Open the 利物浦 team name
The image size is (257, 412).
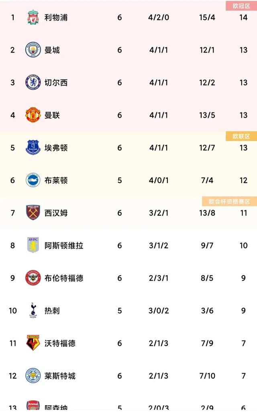pyautogui.click(x=56, y=18)
